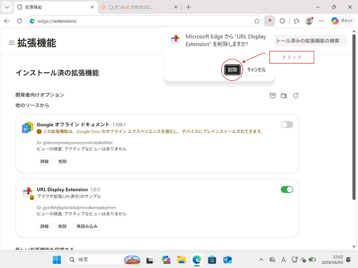The image size is (358, 268).
Task: Open the Extensions puzzle icon in toolbar
Action: [282, 21]
